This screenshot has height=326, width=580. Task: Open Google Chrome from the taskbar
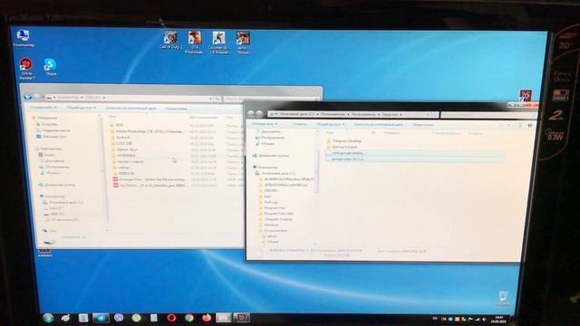point(189,318)
